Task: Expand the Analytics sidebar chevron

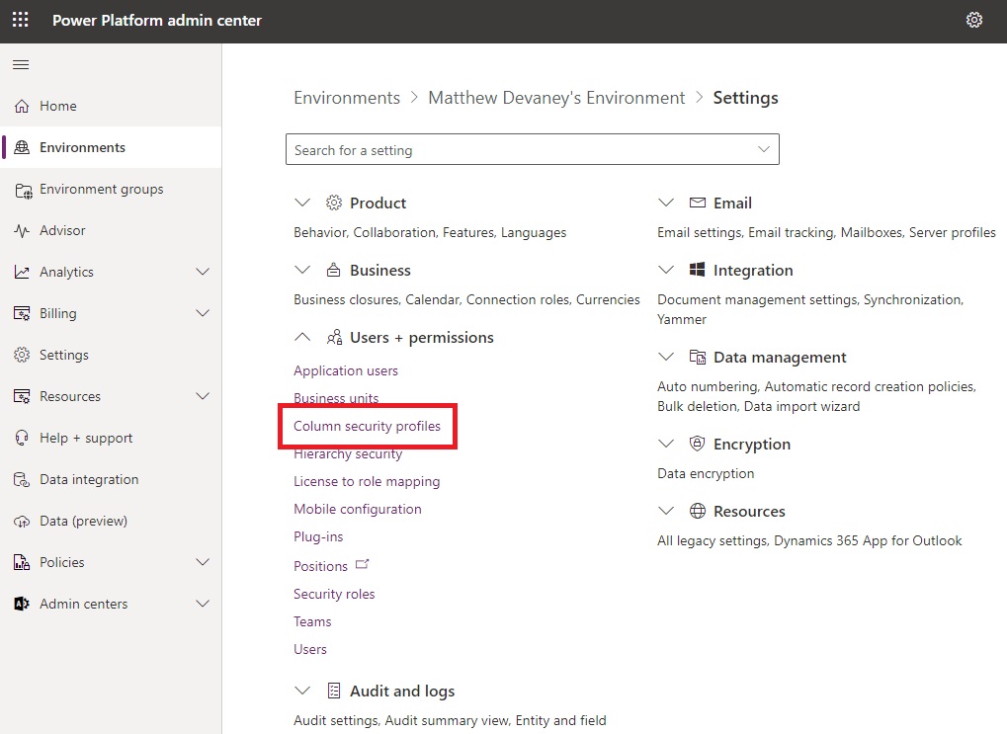Action: (x=203, y=272)
